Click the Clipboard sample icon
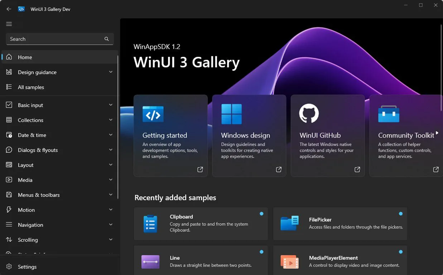 (150, 224)
